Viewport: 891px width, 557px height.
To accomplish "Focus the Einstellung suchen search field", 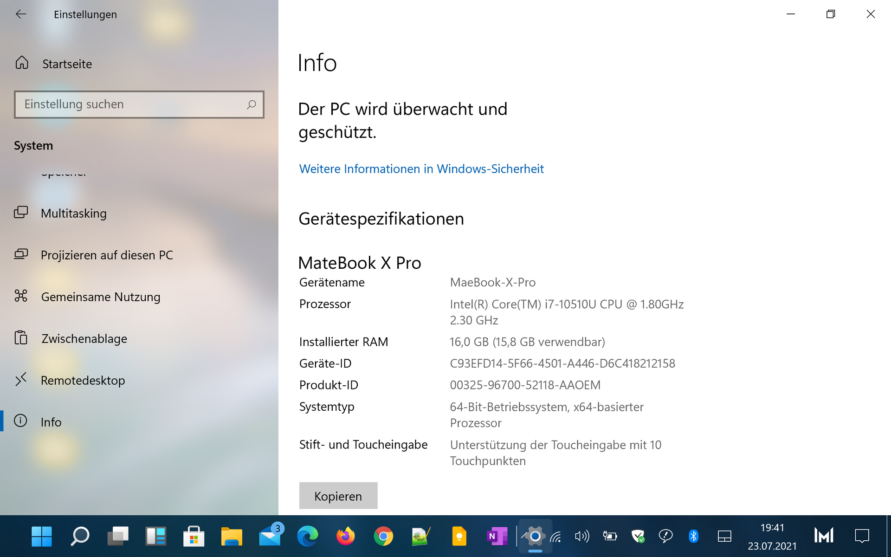I will point(139,104).
